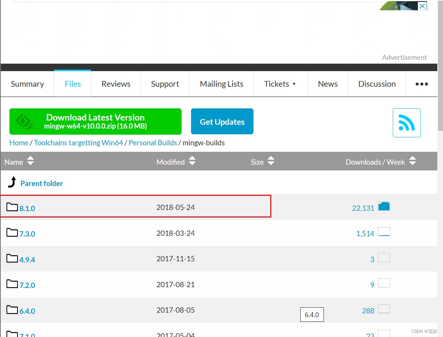Screen dimensions: 443x337
Task: Click the folder icon for 7.3.0
Action: click(x=12, y=232)
